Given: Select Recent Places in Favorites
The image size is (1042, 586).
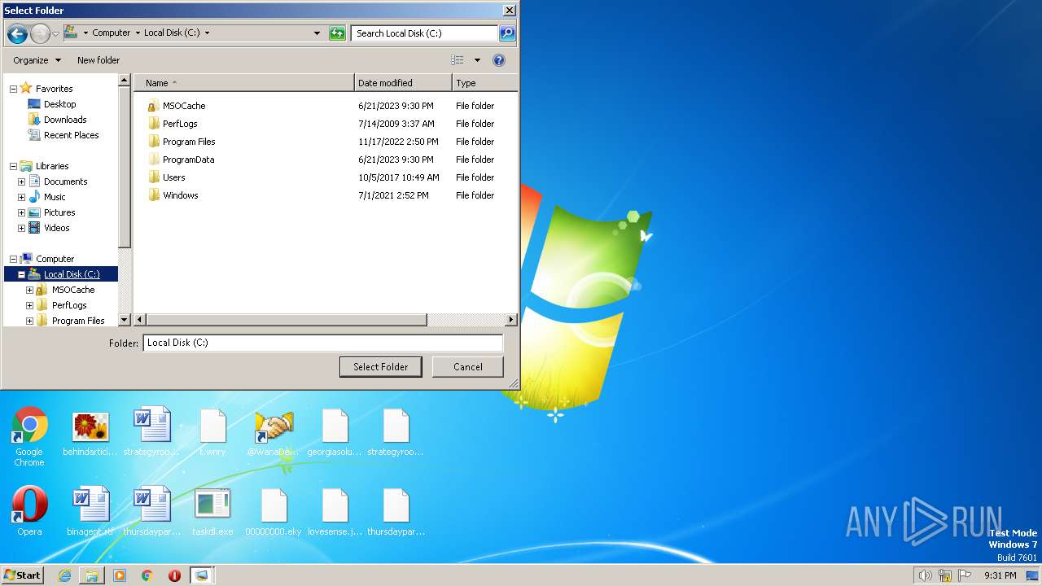Looking at the screenshot, I should tap(71, 135).
